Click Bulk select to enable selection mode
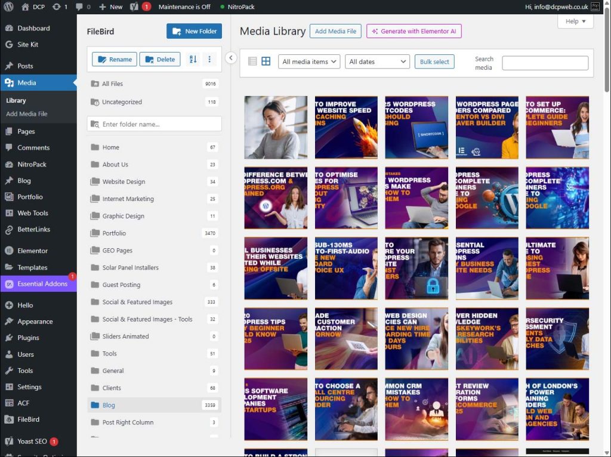 coord(434,61)
